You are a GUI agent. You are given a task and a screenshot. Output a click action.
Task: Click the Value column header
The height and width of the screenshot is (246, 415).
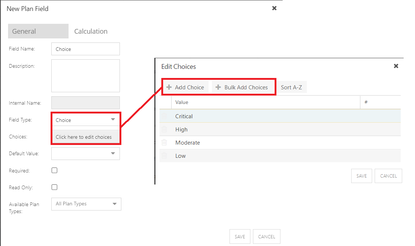point(266,102)
